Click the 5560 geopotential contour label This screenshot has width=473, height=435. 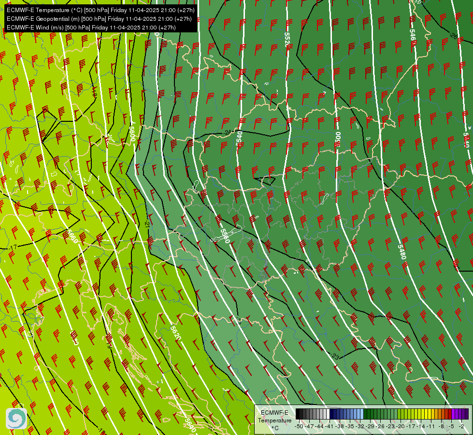point(225,236)
